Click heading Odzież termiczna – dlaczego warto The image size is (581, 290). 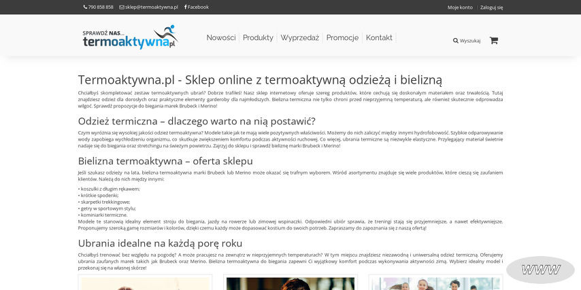[x=197, y=122]
